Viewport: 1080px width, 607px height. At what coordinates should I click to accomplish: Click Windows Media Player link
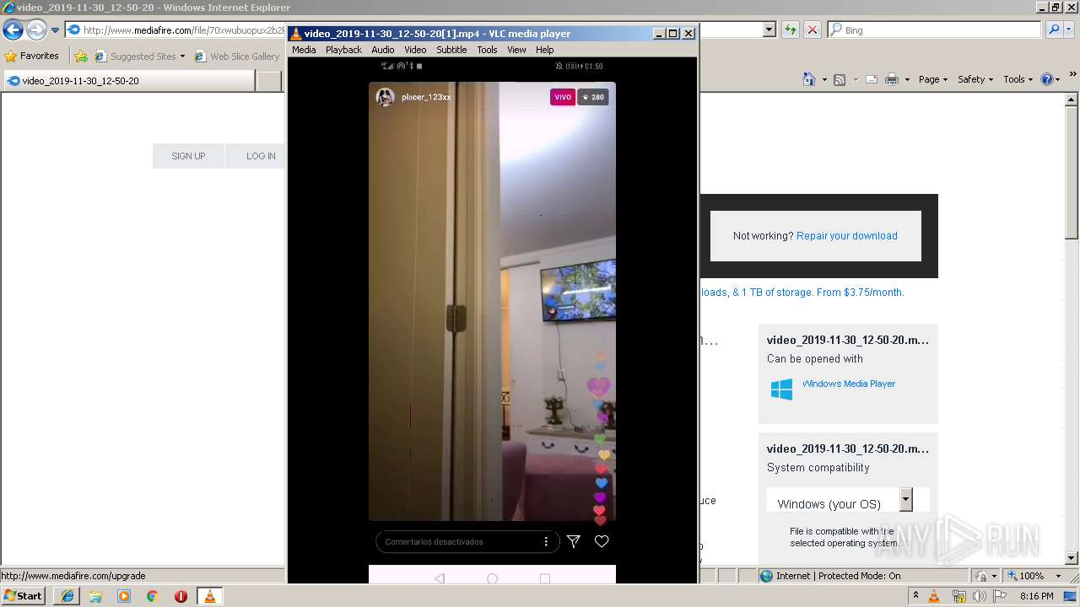click(x=848, y=384)
